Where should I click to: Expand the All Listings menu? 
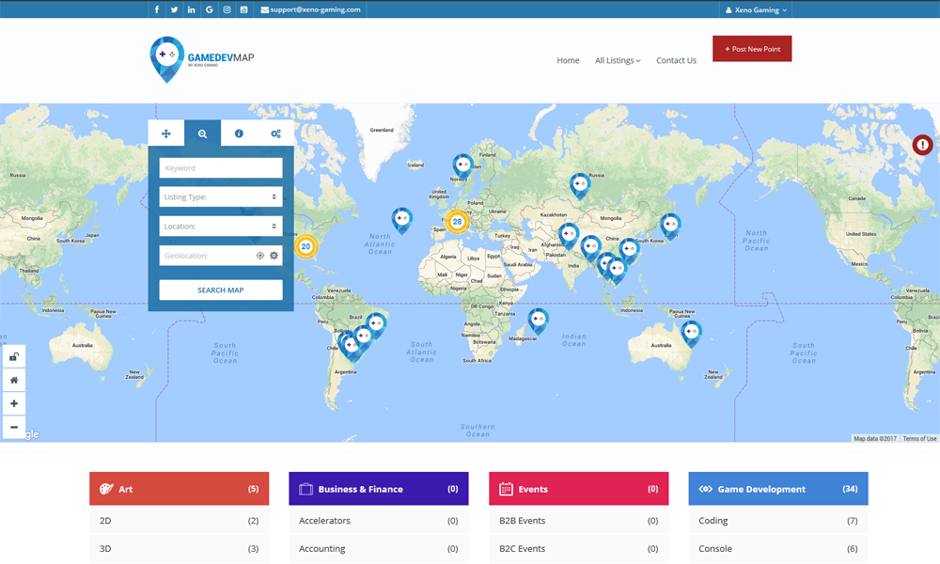pos(618,60)
